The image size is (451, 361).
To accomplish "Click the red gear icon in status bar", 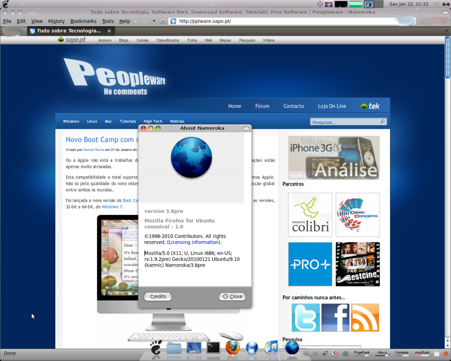I will pyautogui.click(x=446, y=354).
